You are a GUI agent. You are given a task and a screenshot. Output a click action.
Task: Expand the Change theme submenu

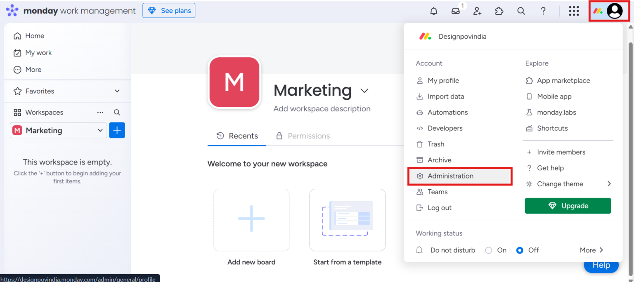[609, 184]
